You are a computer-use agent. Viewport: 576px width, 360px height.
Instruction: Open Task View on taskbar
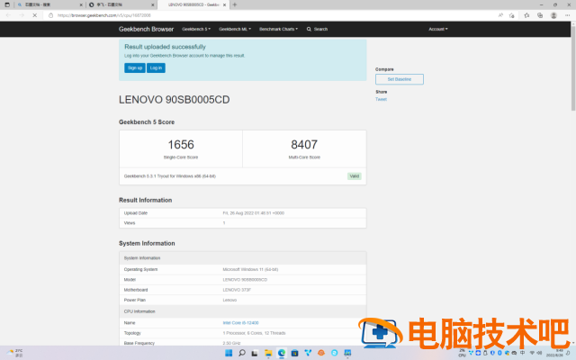[255, 353]
